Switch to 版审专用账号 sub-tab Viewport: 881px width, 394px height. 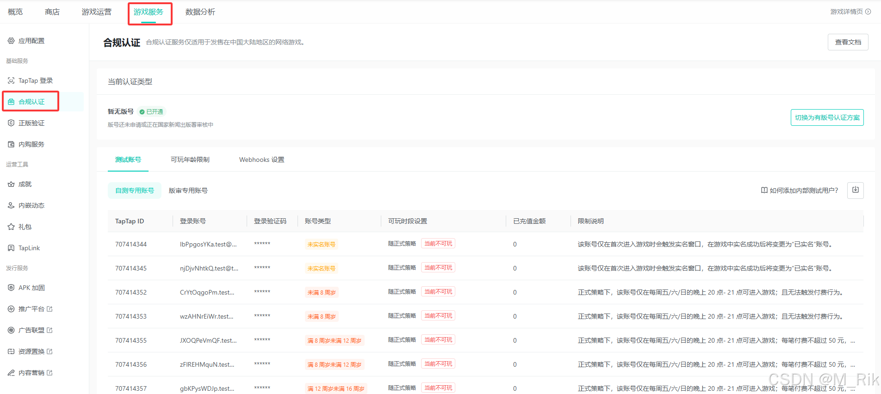point(188,191)
